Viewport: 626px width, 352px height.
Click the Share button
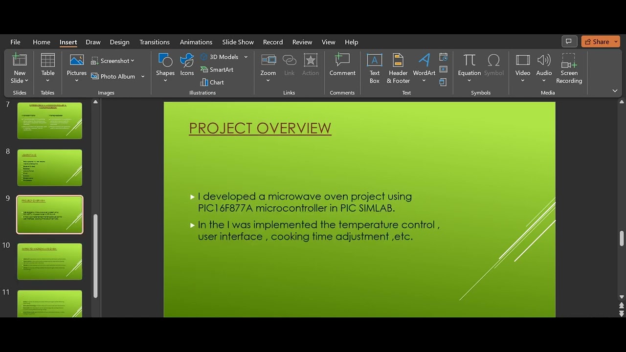(600, 42)
